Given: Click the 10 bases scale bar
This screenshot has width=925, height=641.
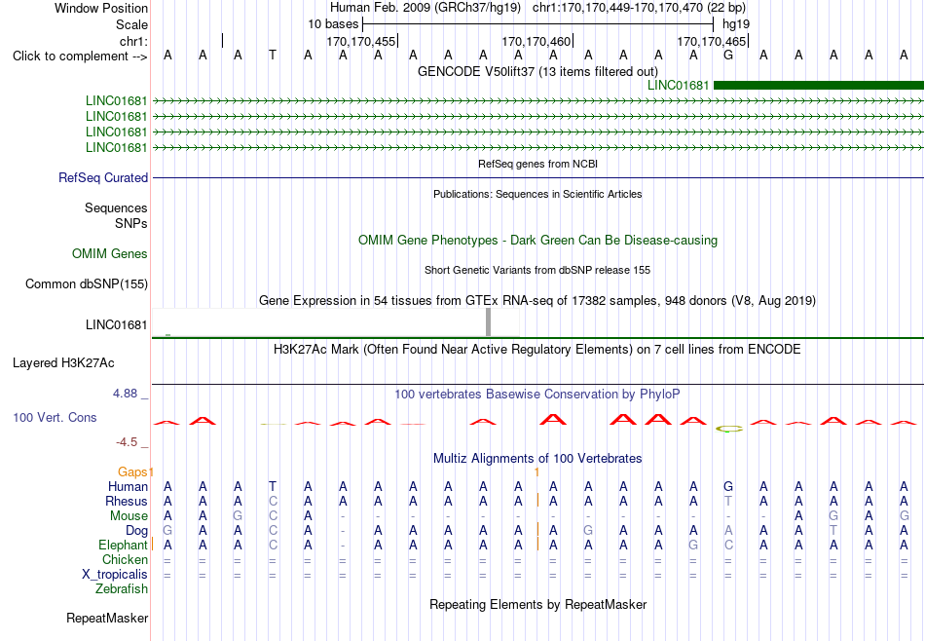Looking at the screenshot, I should [x=538, y=24].
